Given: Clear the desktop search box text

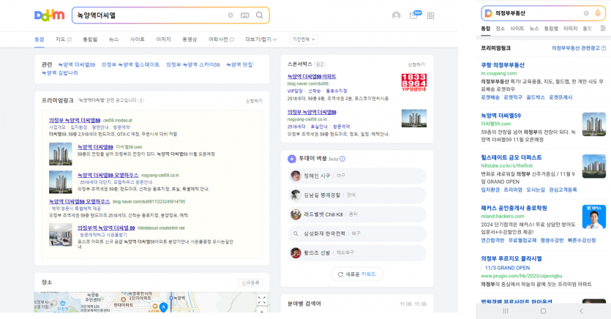Looking at the screenshot, I should click(230, 15).
